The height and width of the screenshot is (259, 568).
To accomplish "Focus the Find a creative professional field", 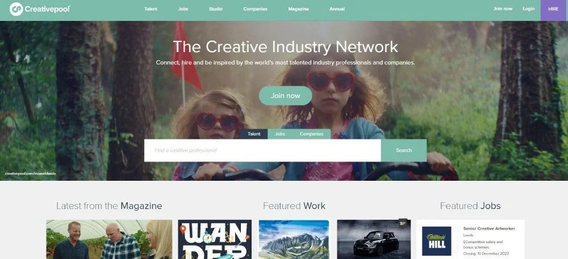I will tap(262, 150).
